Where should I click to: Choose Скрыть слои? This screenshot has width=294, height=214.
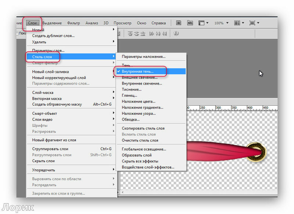pos(71,161)
